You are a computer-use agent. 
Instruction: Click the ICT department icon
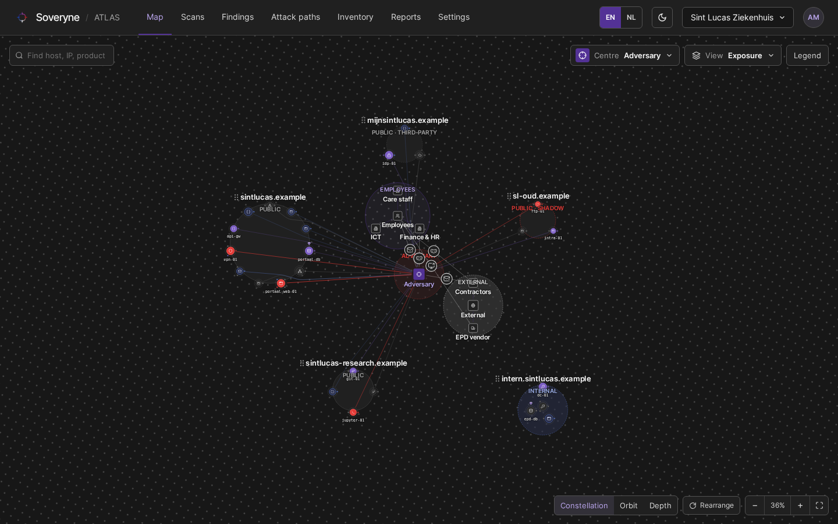point(376,228)
